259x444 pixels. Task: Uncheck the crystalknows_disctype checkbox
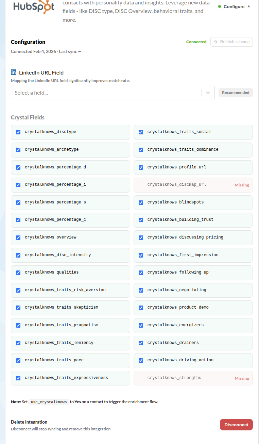[18, 132]
